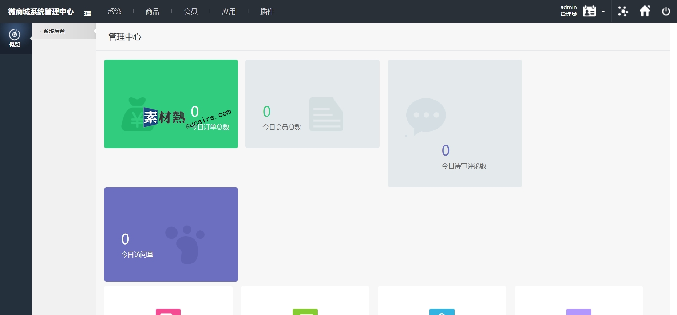Expand the admin account dropdown arrow
677x315 pixels.
pos(603,12)
